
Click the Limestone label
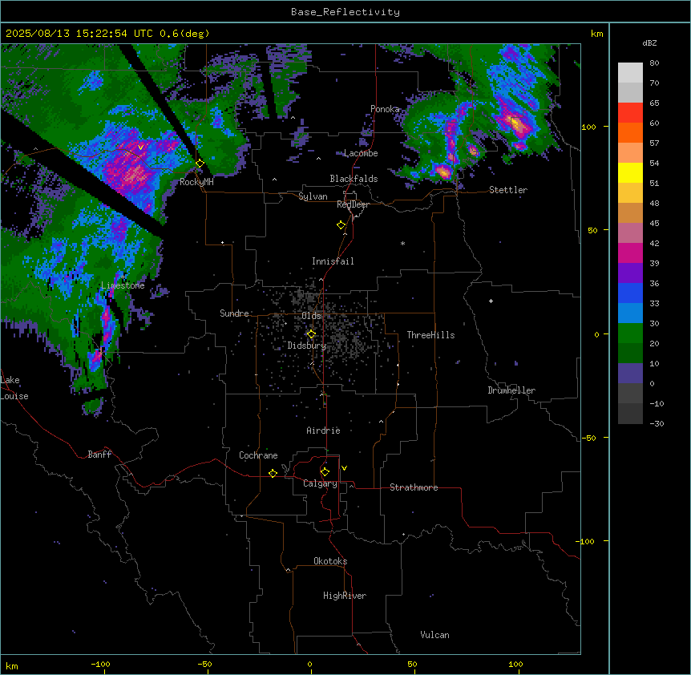coord(123,285)
